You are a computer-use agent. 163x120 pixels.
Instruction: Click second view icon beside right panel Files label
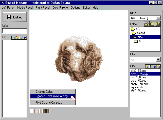point(151,66)
